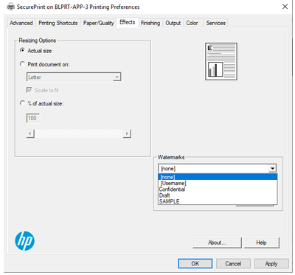Click the document preview thumbnail
Viewport: 295px width, 275px height.
coord(221,61)
